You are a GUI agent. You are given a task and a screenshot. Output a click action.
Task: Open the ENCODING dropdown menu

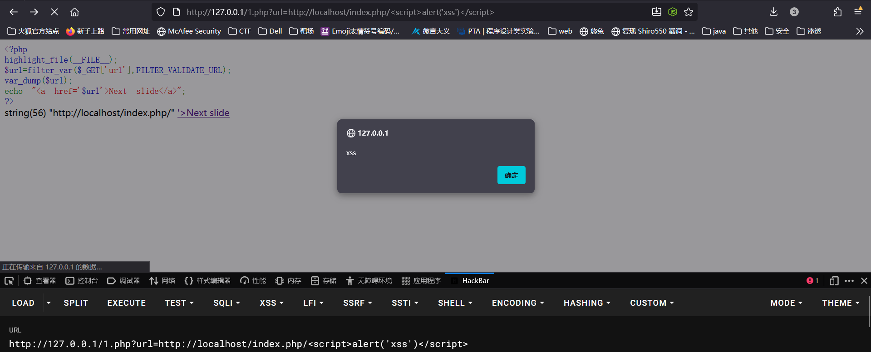point(518,303)
